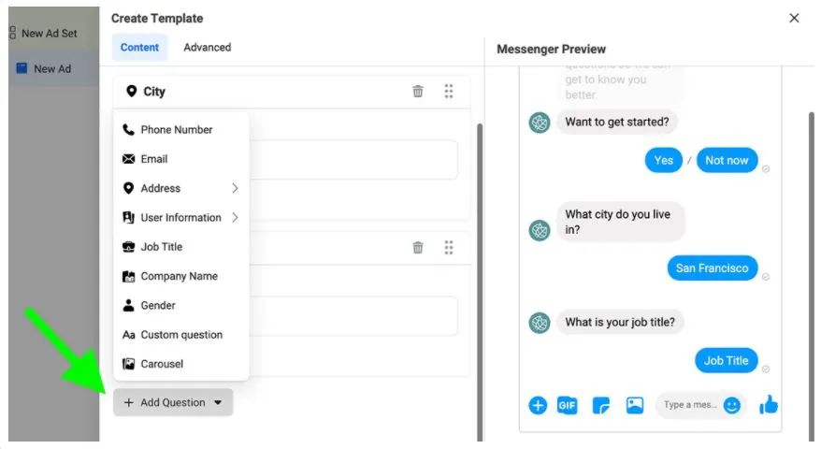Image resolution: width=821 pixels, height=449 pixels.
Task: Open the GIF picker in Messenger preview
Action: 568,405
